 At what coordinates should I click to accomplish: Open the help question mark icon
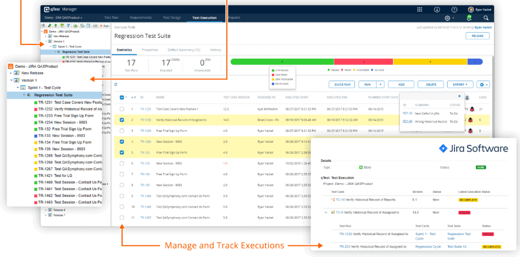click(x=454, y=10)
